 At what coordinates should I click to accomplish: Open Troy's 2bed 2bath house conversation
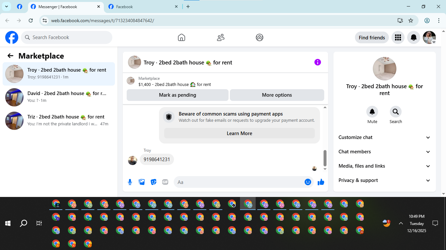[x=59, y=74]
